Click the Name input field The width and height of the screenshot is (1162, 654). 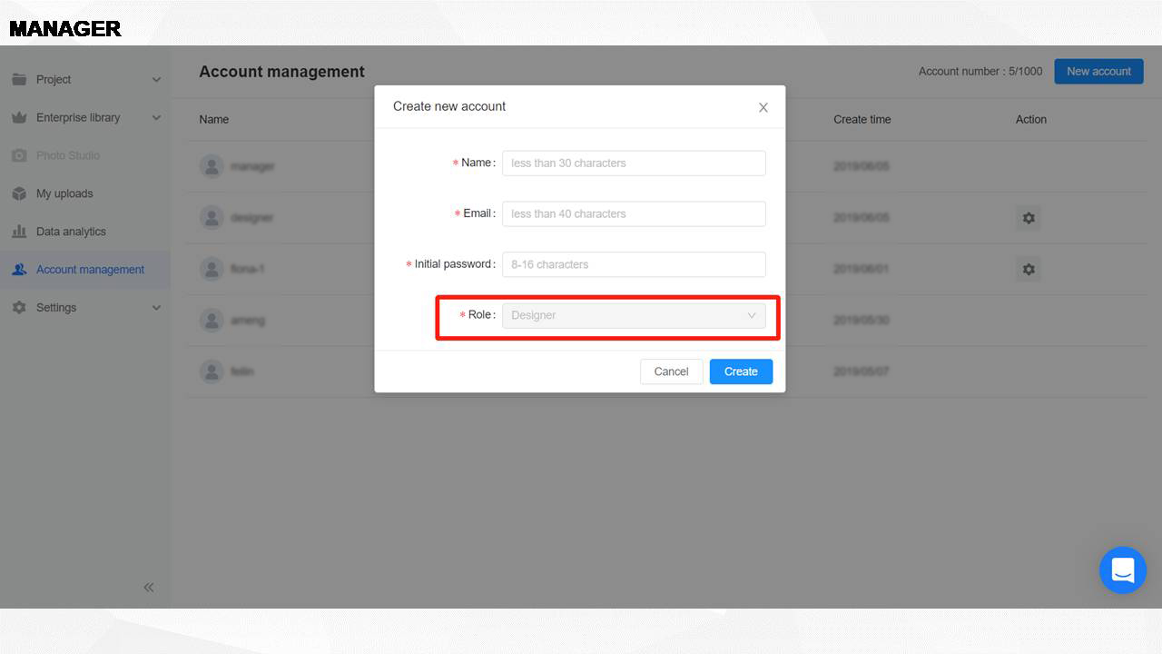pos(634,163)
